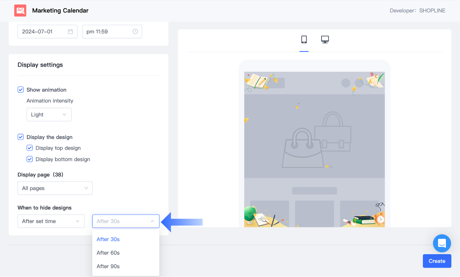Click the Display page (38) label
The width and height of the screenshot is (460, 277).
pyautogui.click(x=41, y=174)
